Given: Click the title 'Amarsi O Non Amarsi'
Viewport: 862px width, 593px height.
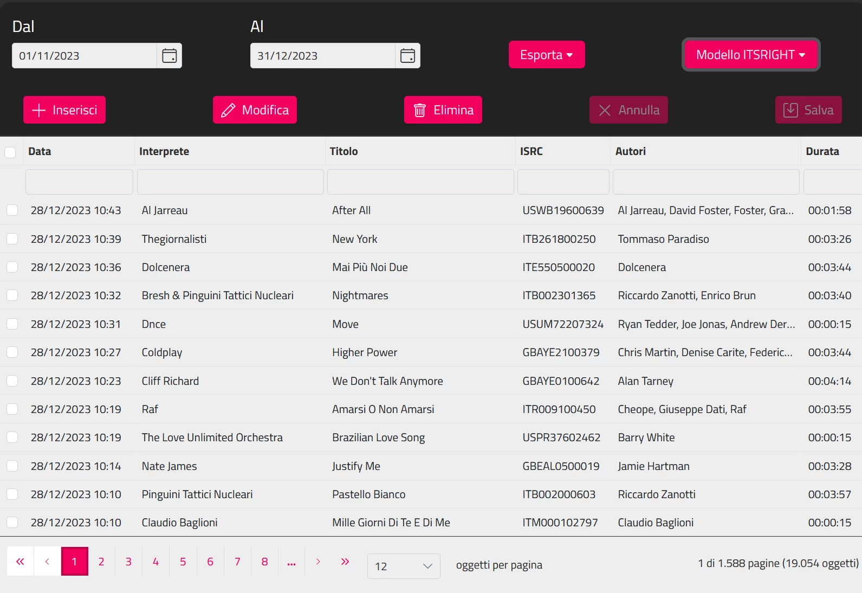Looking at the screenshot, I should 383,409.
